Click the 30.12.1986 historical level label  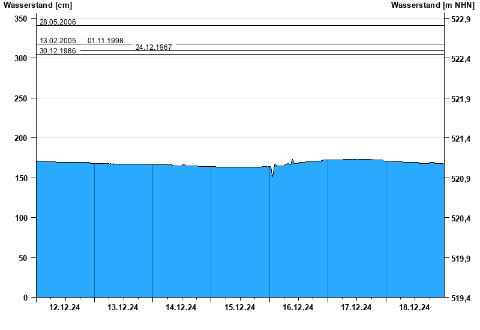click(58, 51)
